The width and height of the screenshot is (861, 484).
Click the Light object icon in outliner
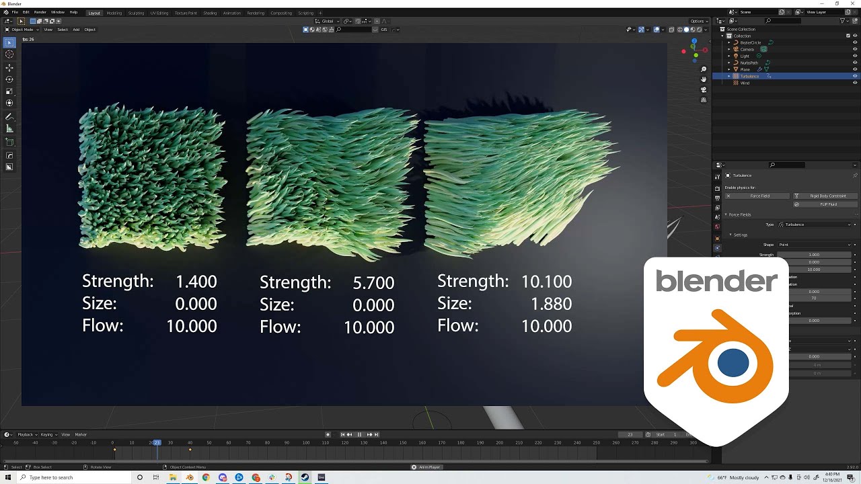click(737, 56)
